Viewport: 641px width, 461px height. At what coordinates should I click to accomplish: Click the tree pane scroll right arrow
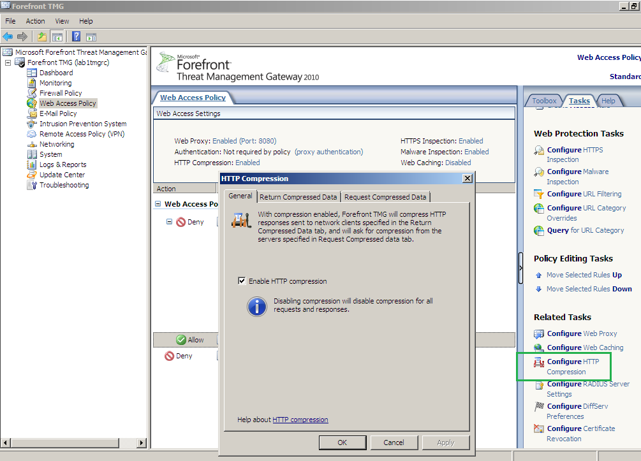142,443
